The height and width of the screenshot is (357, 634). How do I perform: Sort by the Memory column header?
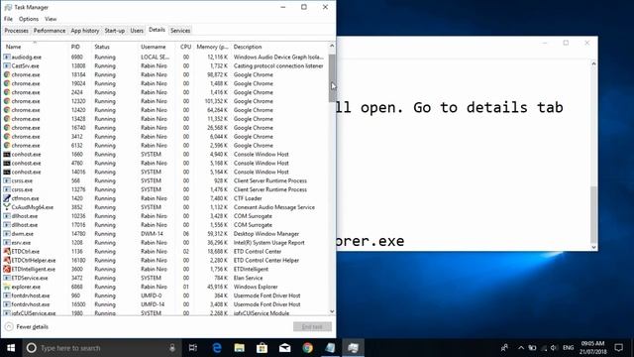click(x=212, y=47)
